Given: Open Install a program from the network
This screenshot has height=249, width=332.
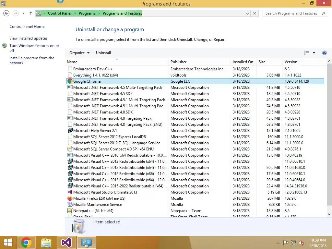Looking at the screenshot, I should 32,60.
